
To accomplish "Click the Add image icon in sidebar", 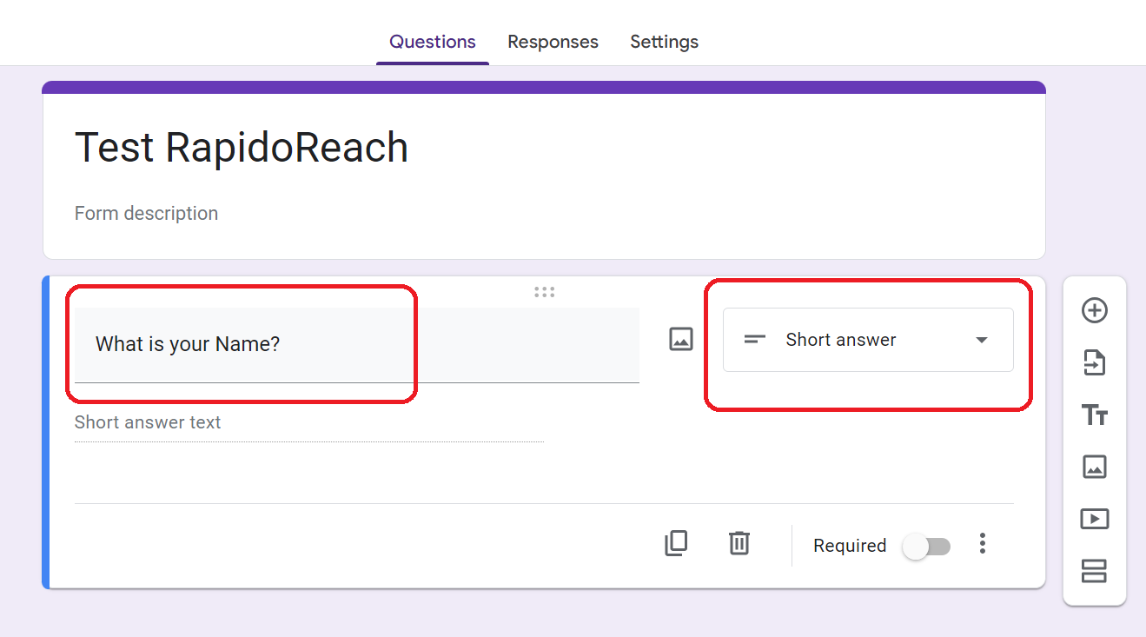I will pos(1094,467).
